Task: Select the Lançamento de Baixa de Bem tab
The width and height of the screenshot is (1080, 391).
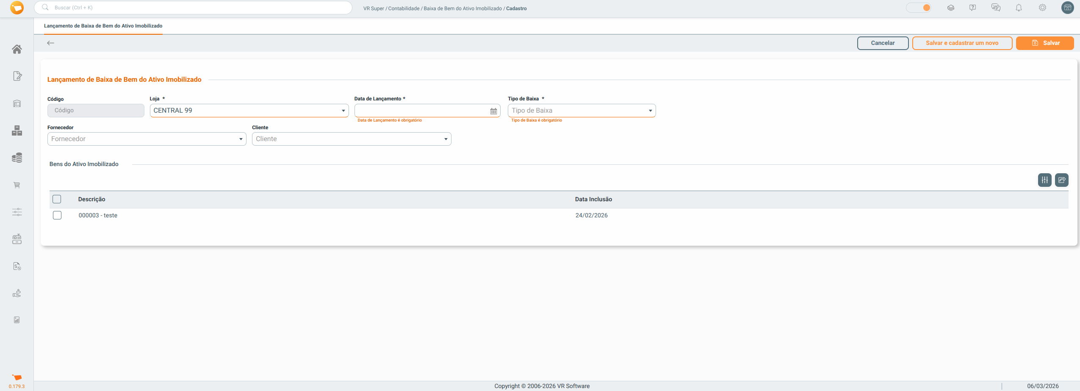Action: click(103, 26)
